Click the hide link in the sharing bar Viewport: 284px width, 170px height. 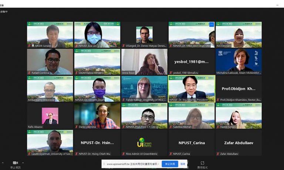point(183,164)
